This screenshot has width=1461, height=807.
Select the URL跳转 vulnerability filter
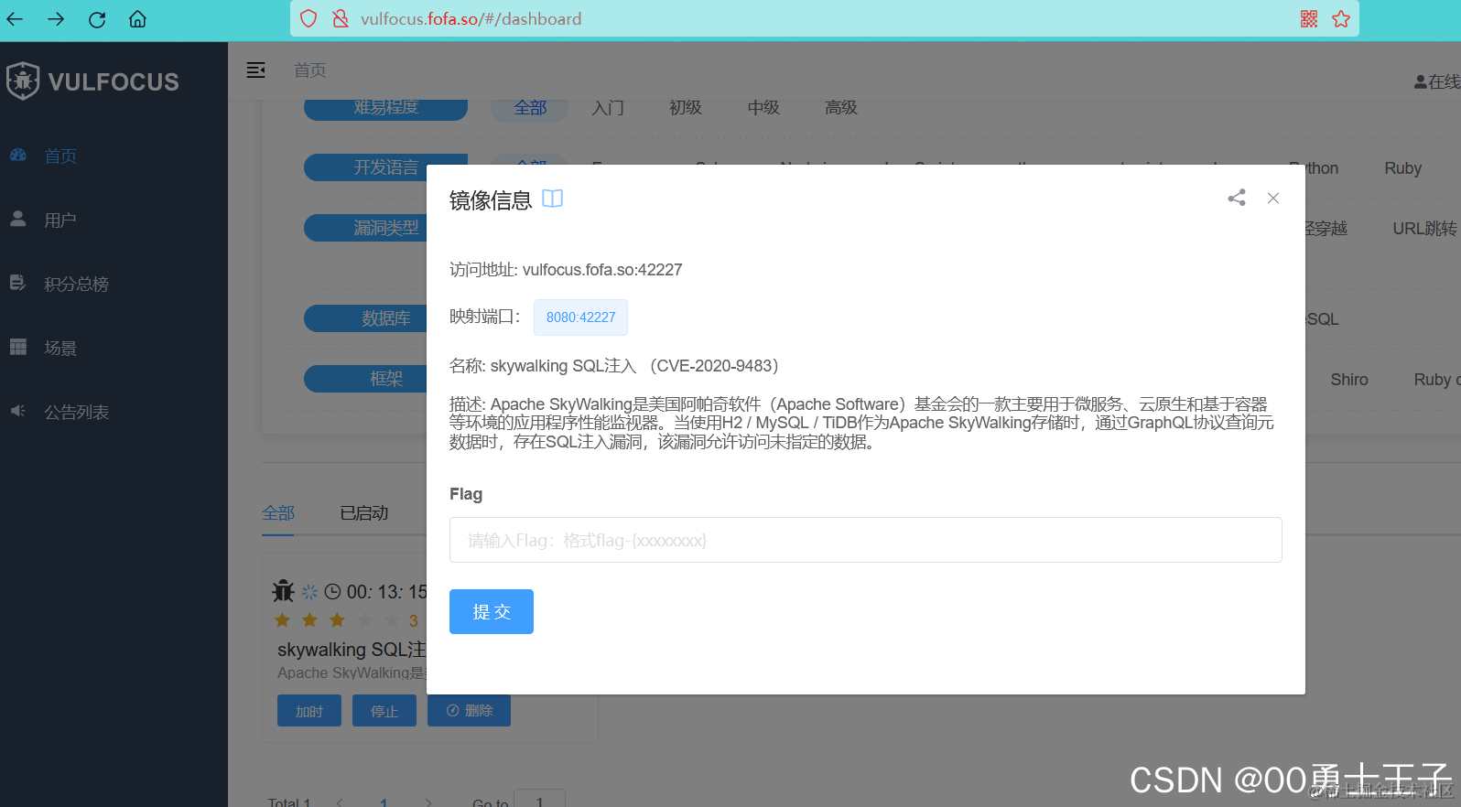tap(1424, 229)
